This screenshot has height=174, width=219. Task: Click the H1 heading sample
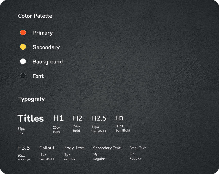pos(58,118)
